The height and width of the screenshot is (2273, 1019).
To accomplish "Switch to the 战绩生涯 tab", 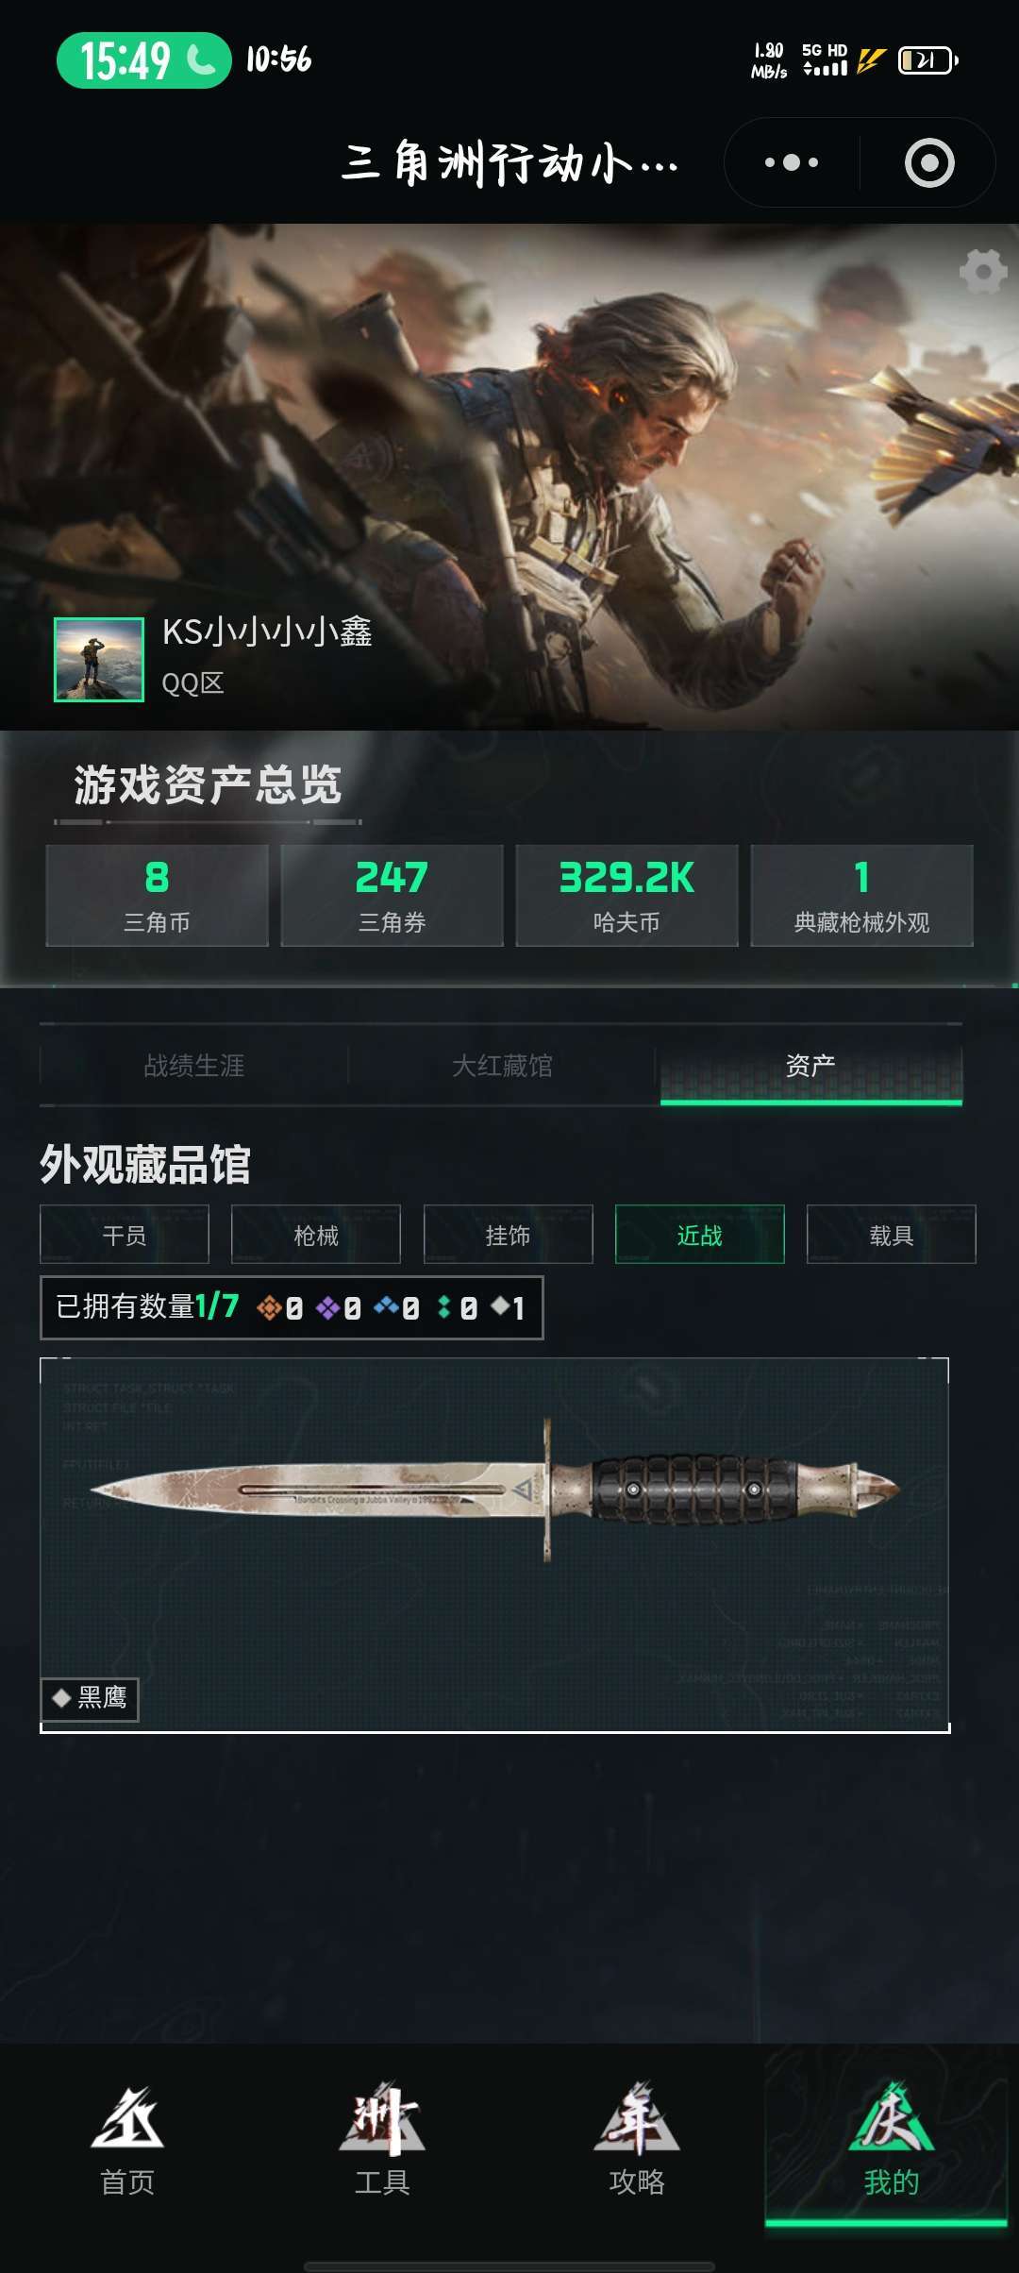I will point(193,1066).
